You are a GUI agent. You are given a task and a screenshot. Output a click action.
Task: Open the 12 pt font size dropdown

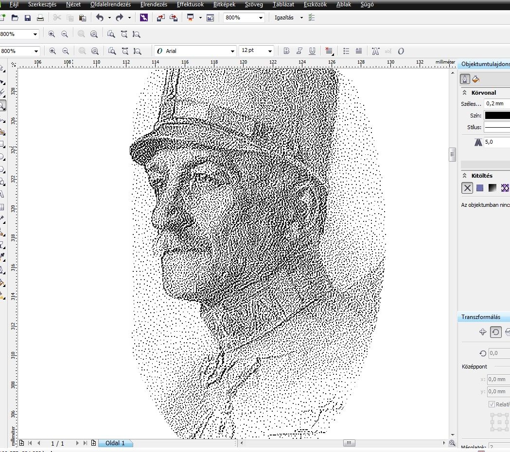click(269, 51)
